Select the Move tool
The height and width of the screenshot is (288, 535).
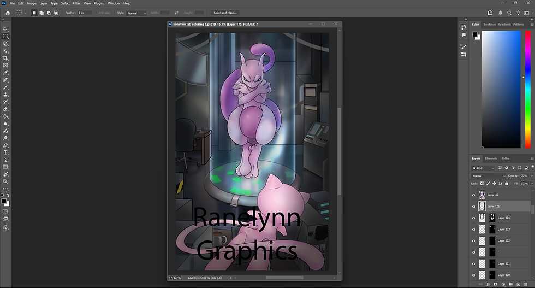tap(5, 29)
